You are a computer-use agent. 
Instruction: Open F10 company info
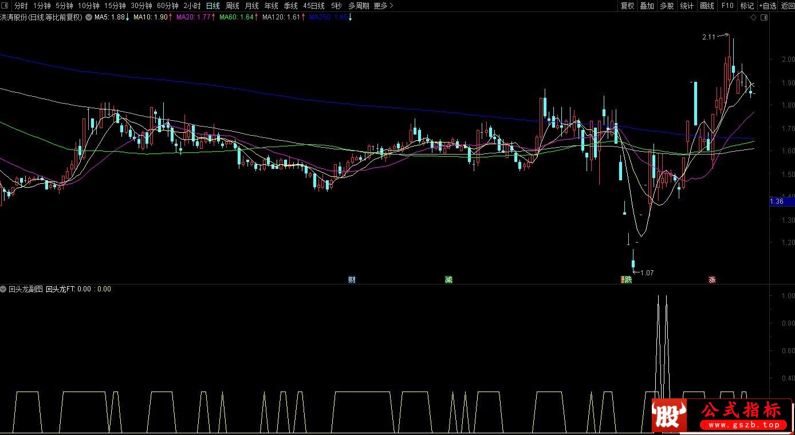(727, 6)
